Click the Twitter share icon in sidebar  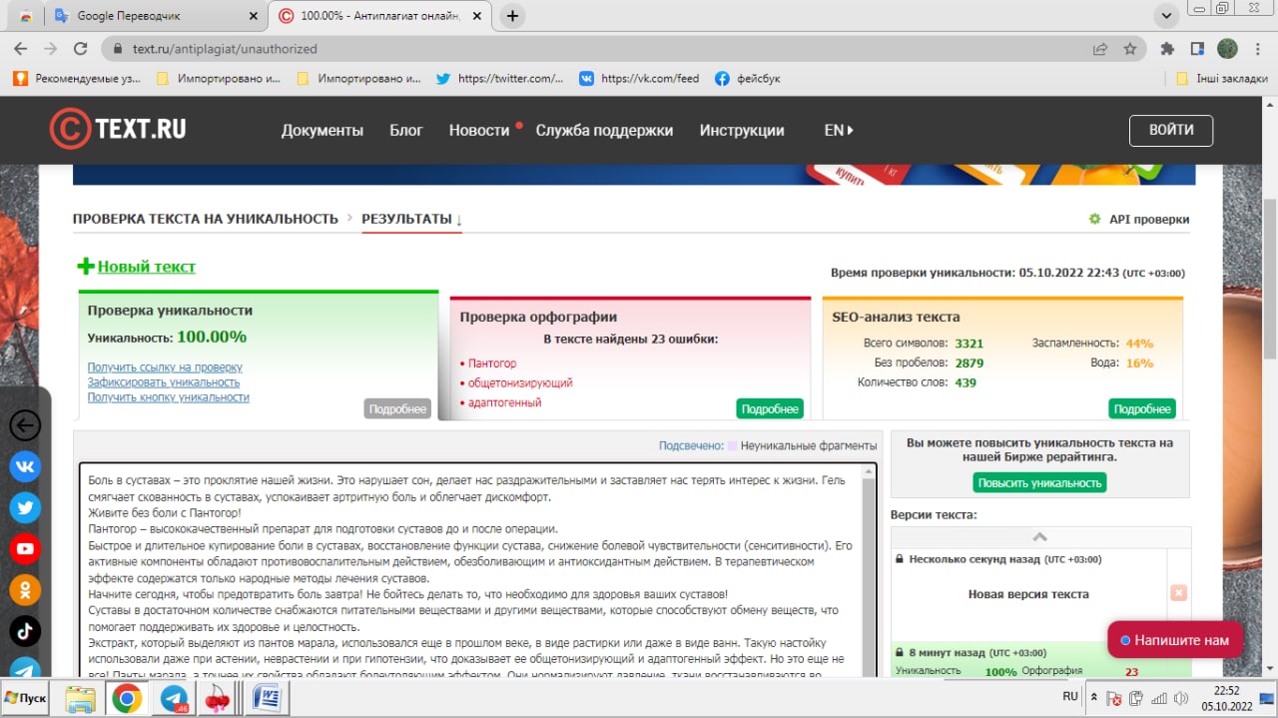pos(25,507)
